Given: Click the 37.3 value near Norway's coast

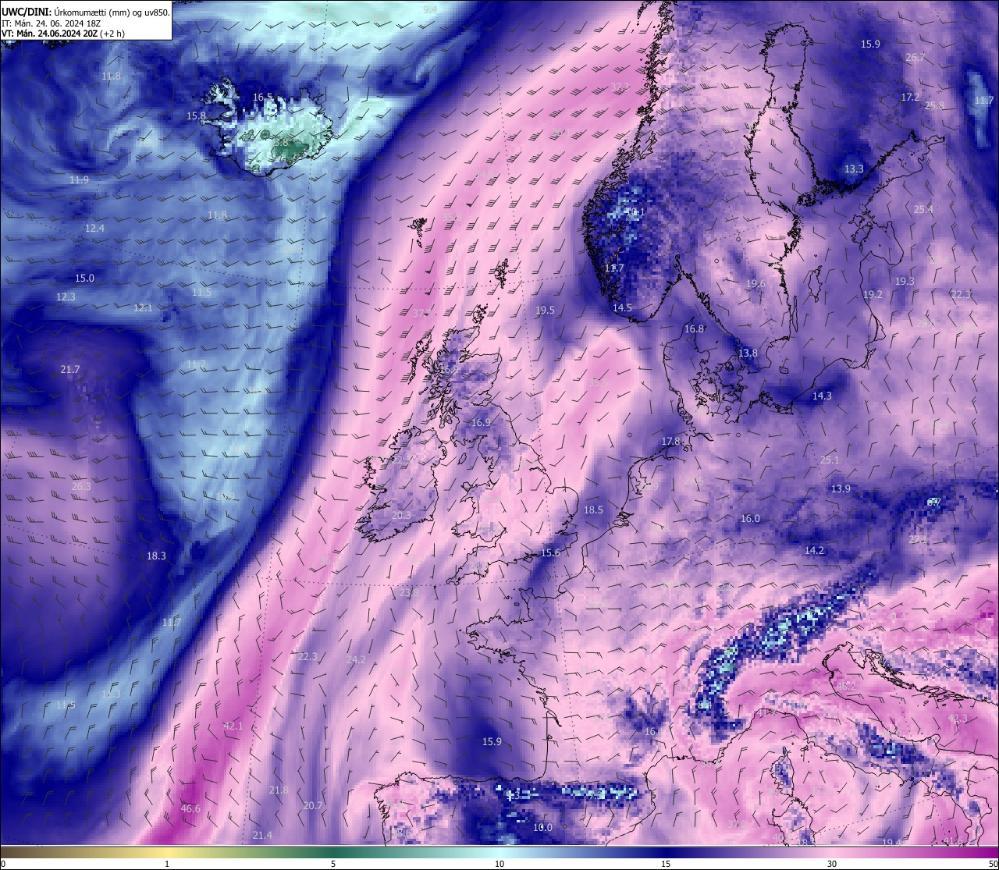Looking at the screenshot, I should tap(620, 86).
